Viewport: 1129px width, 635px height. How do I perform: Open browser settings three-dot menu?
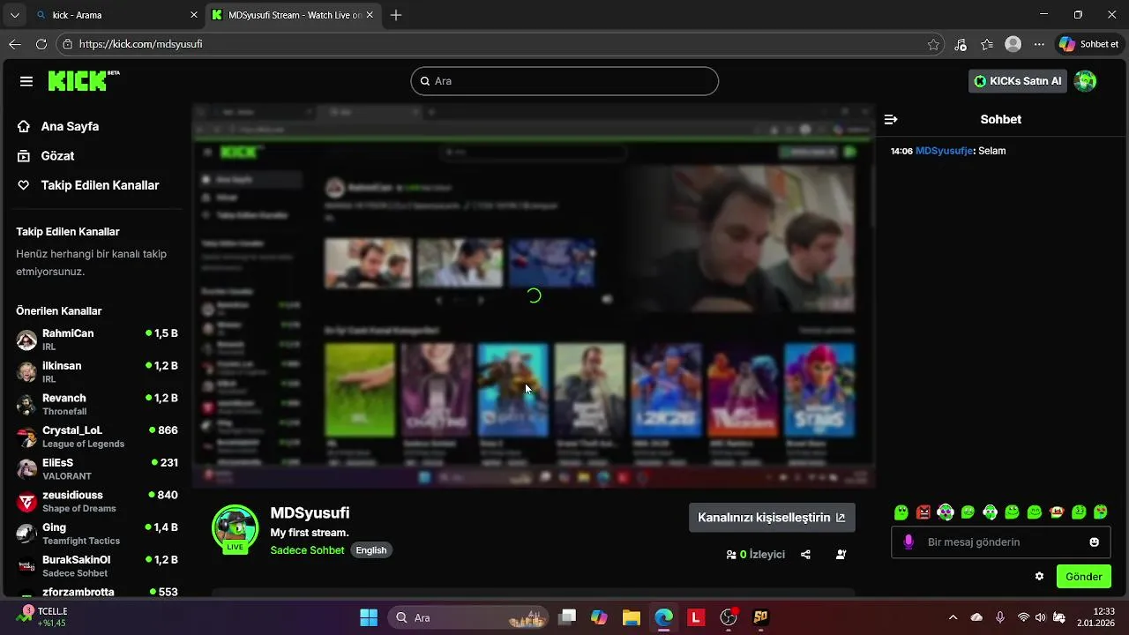(x=1039, y=44)
